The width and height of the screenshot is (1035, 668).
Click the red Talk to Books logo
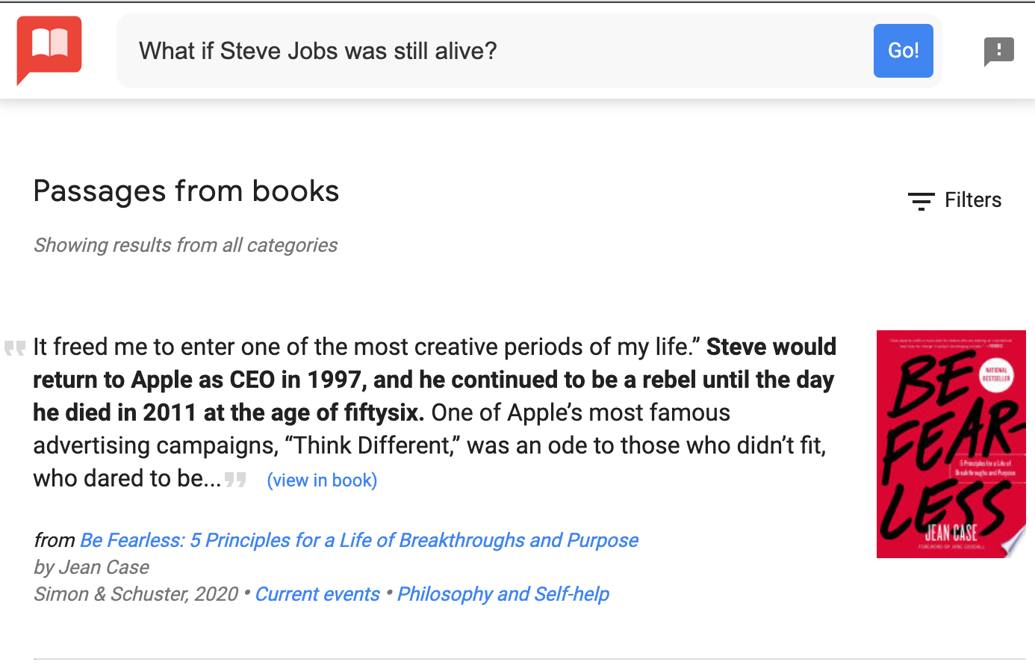[49, 48]
